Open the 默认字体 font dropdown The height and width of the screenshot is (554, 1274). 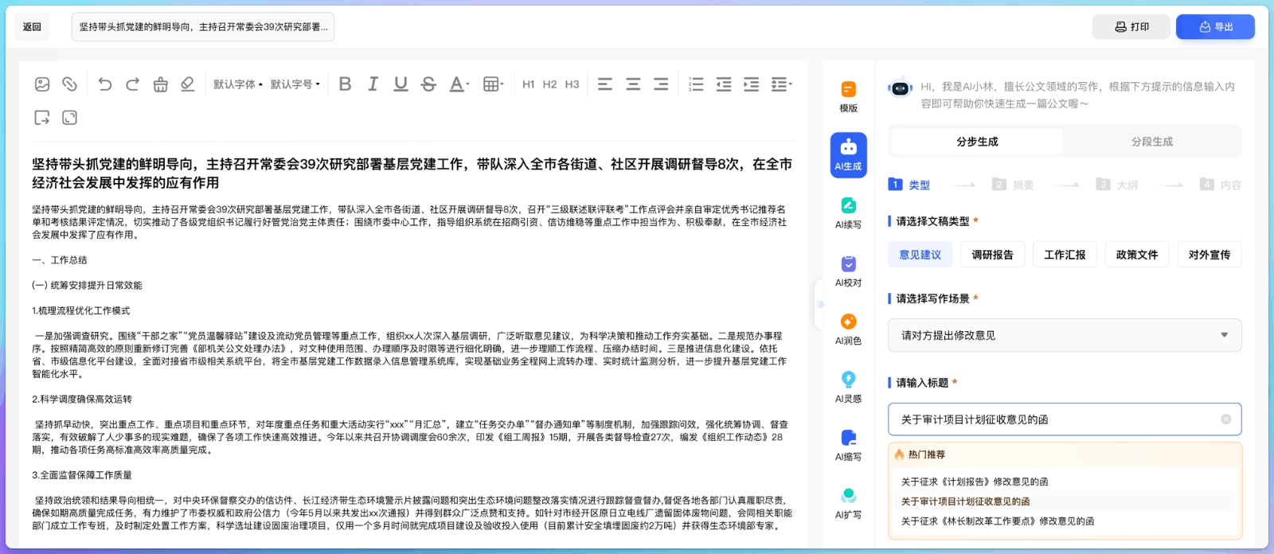tap(237, 84)
